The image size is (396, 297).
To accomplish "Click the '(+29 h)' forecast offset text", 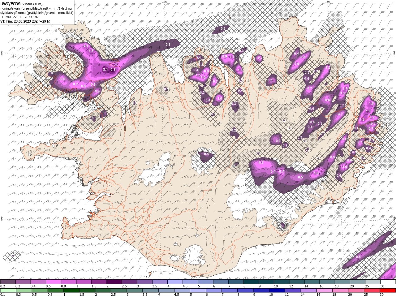I will [44, 21].
